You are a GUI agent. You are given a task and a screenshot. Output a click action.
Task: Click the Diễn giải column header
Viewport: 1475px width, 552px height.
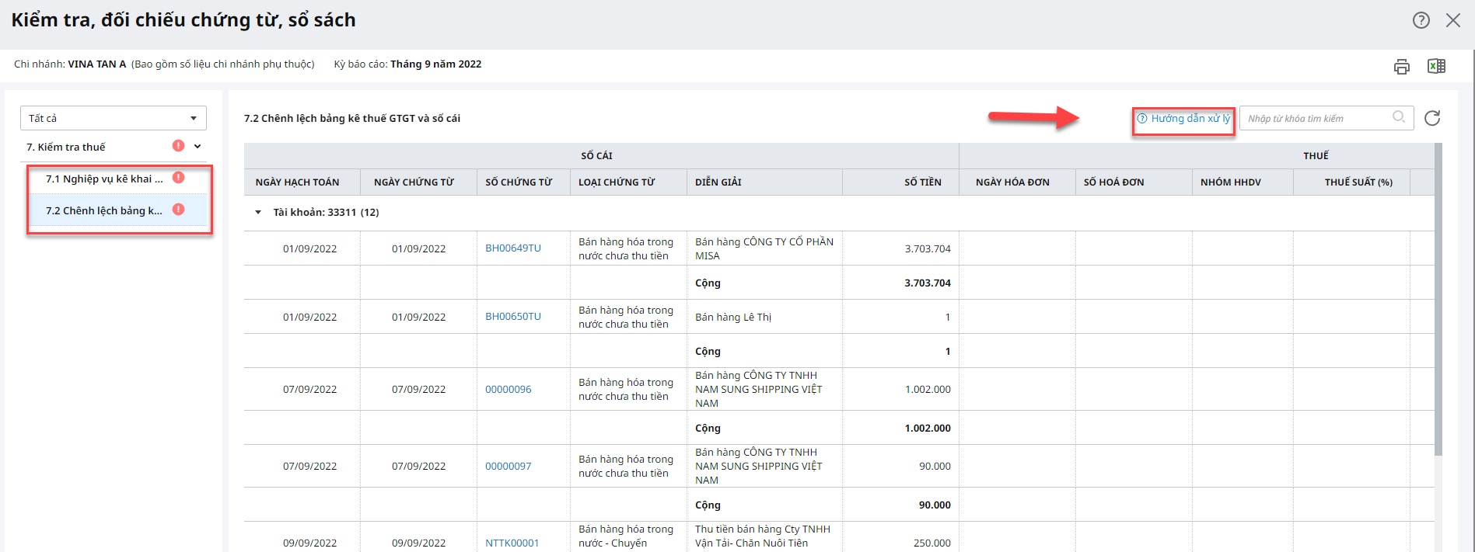coord(765,182)
